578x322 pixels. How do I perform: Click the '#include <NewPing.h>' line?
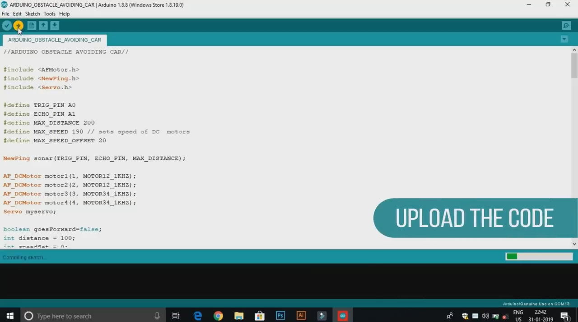[41, 78]
